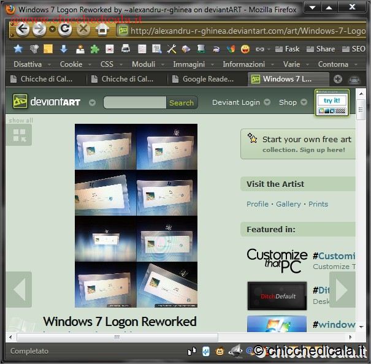The image size is (371, 364).
Task: Go to the Home page icon
Action: (x=102, y=29)
